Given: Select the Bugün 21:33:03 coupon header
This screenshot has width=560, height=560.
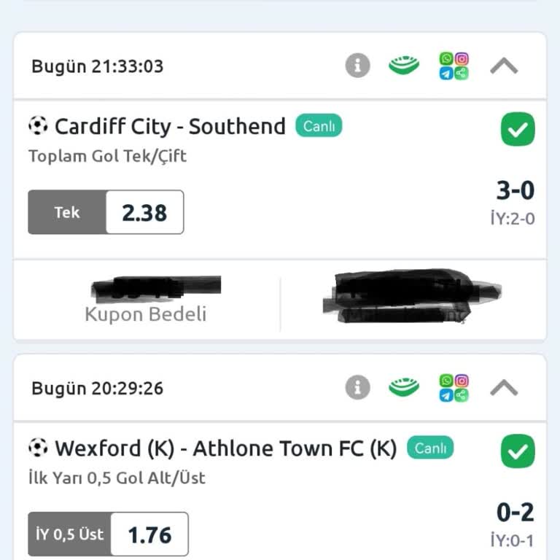Looking at the screenshot, I should point(98,66).
